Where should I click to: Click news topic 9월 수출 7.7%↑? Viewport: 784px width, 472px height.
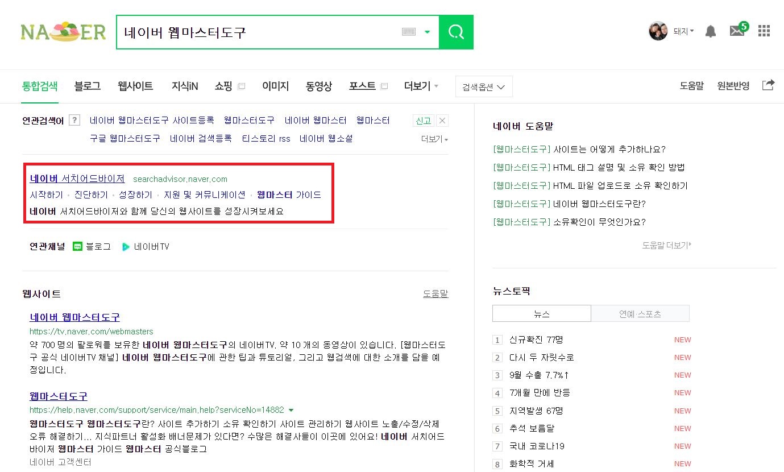[540, 375]
